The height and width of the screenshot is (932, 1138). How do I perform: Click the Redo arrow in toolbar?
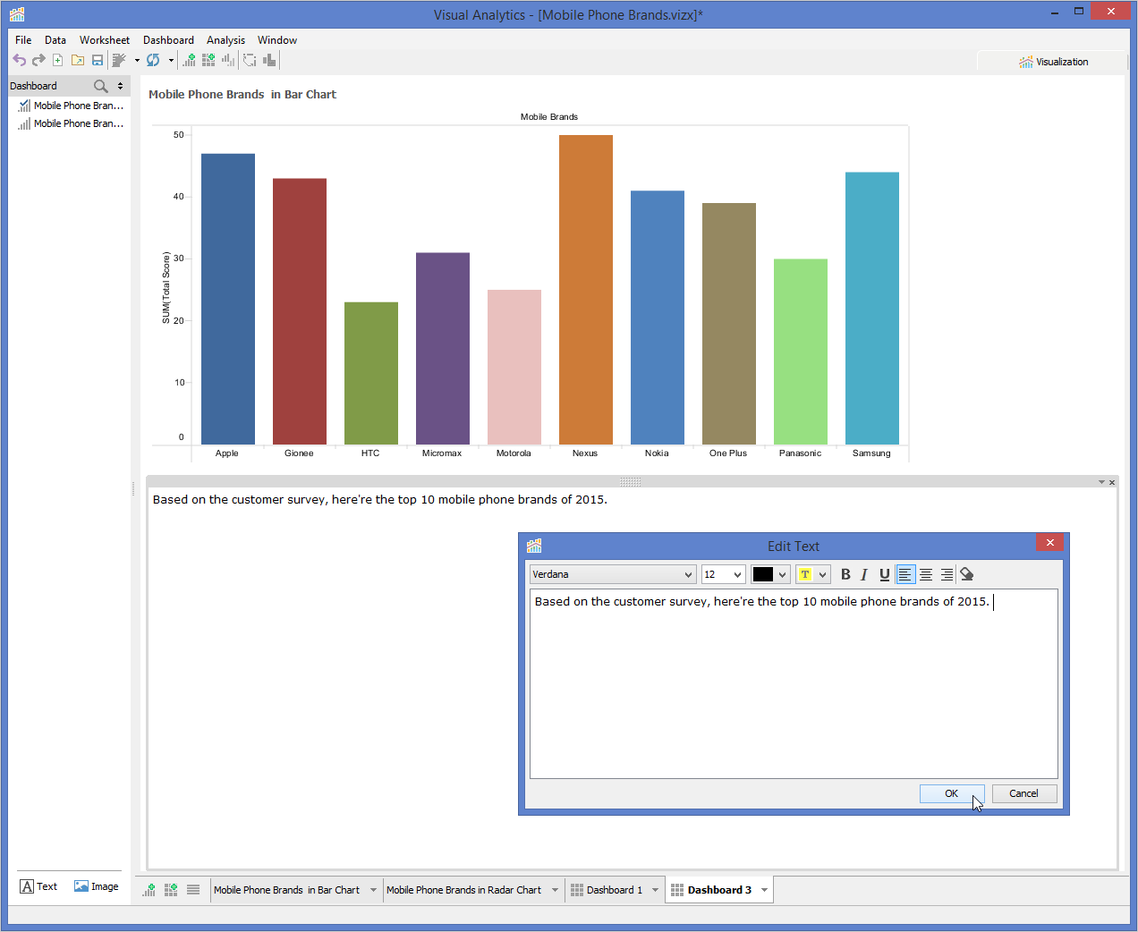click(x=38, y=60)
